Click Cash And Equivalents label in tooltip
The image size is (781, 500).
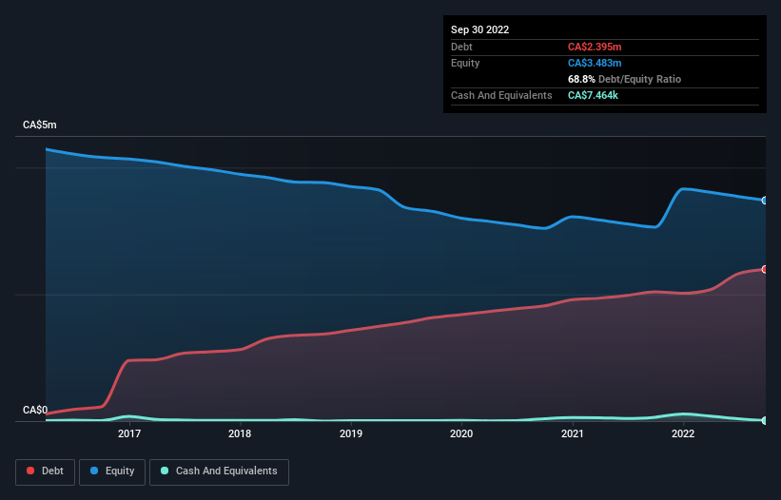pos(501,95)
